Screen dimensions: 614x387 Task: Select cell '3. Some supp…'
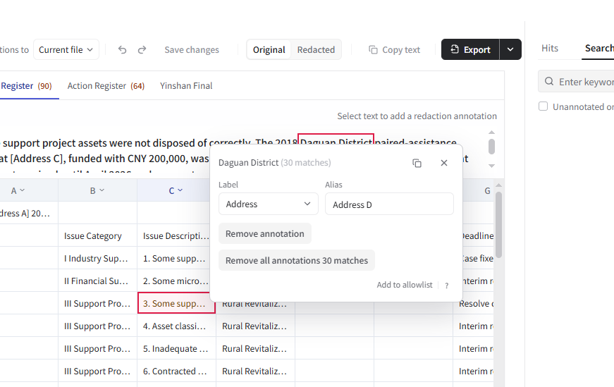176,303
